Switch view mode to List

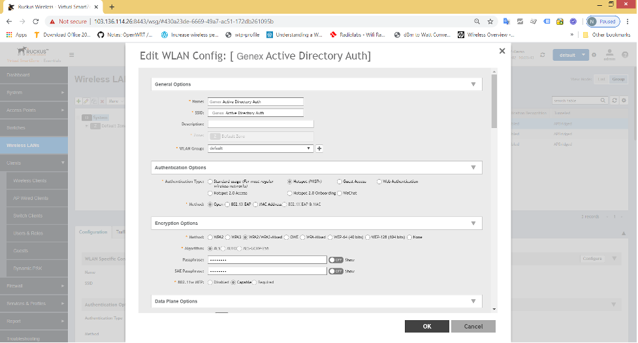click(601, 79)
